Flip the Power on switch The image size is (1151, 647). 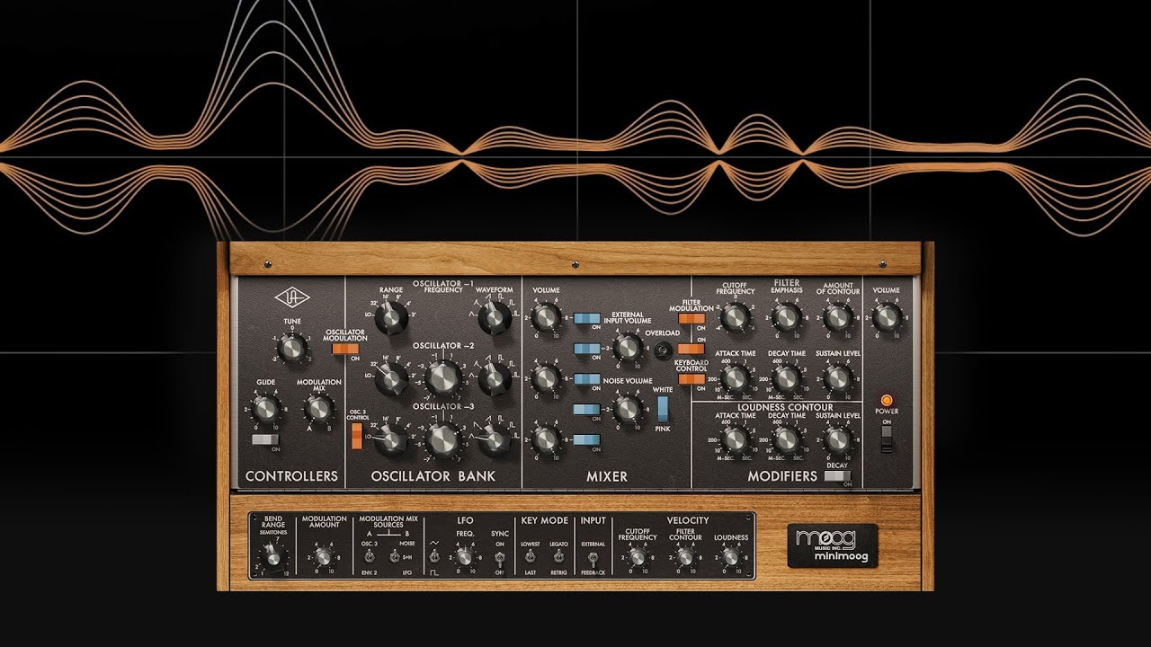click(887, 439)
